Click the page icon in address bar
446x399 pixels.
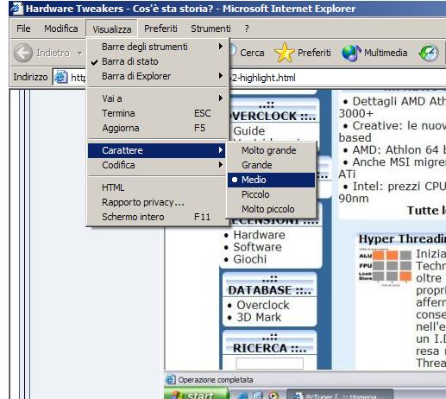(61, 77)
